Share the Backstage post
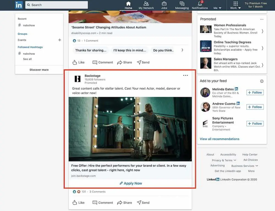 [125, 202]
